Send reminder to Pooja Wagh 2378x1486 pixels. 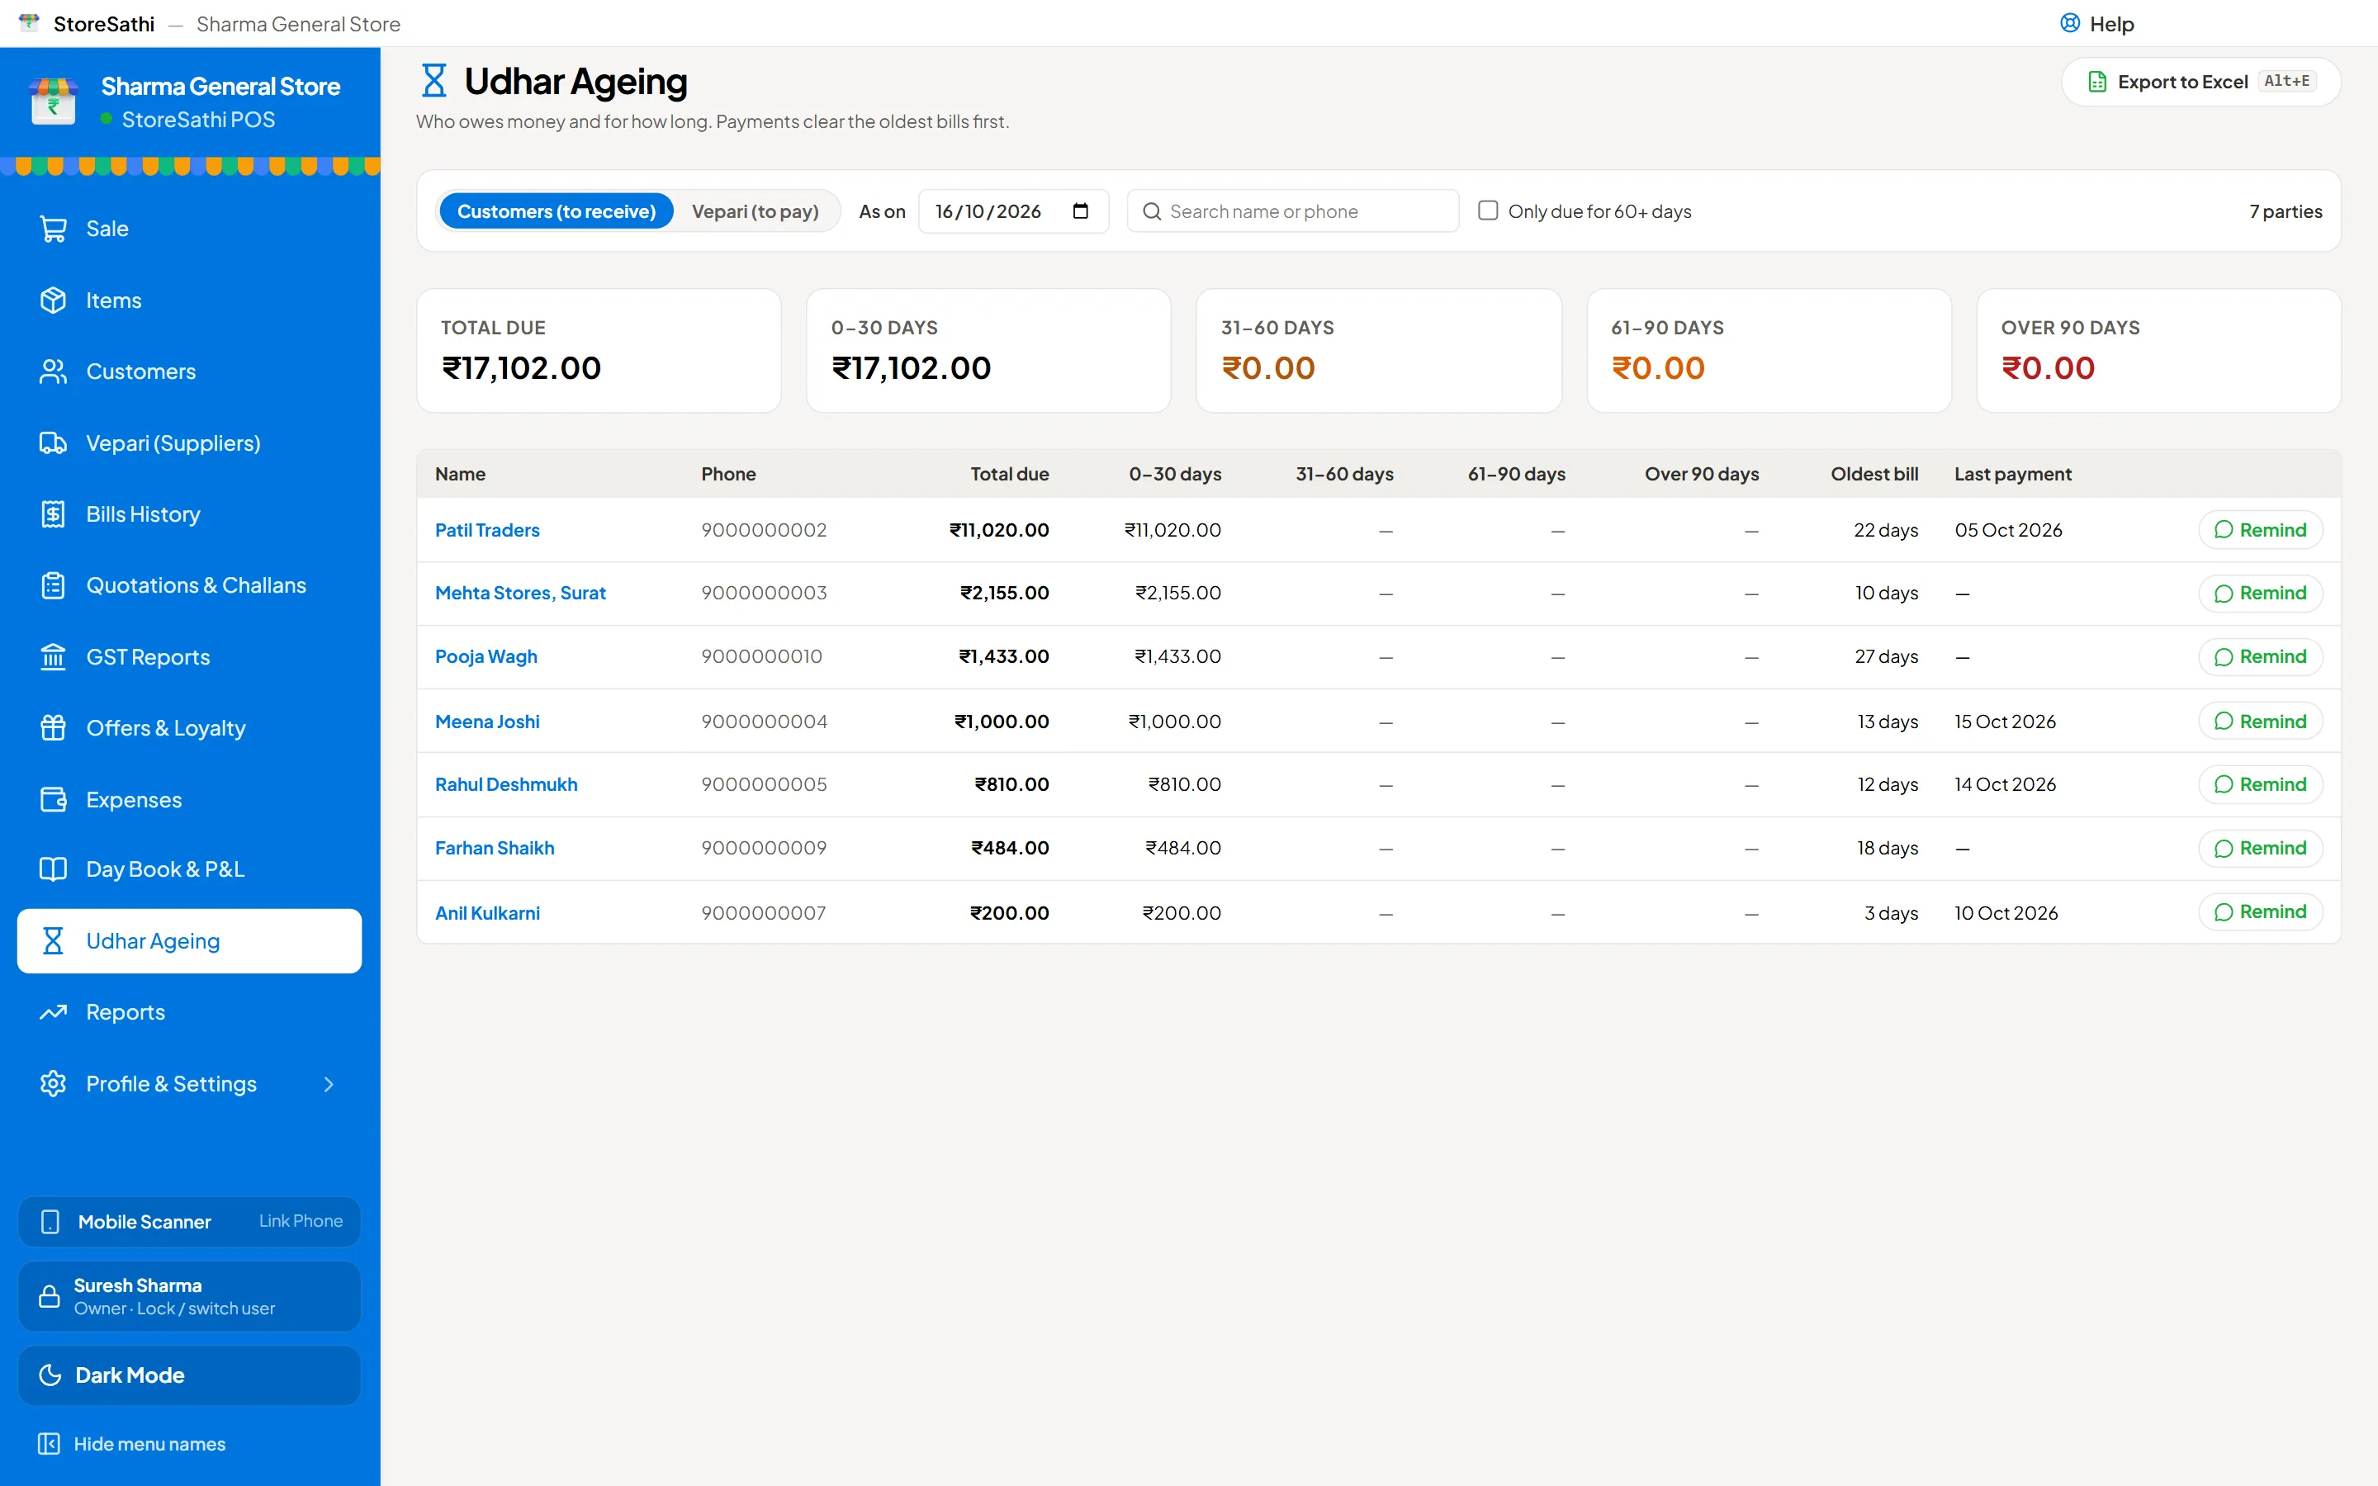point(2260,656)
